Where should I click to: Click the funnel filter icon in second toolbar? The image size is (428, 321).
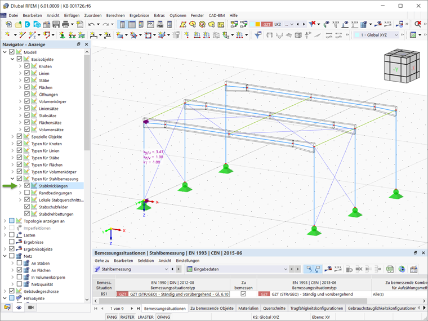pyautogui.click(x=258, y=35)
